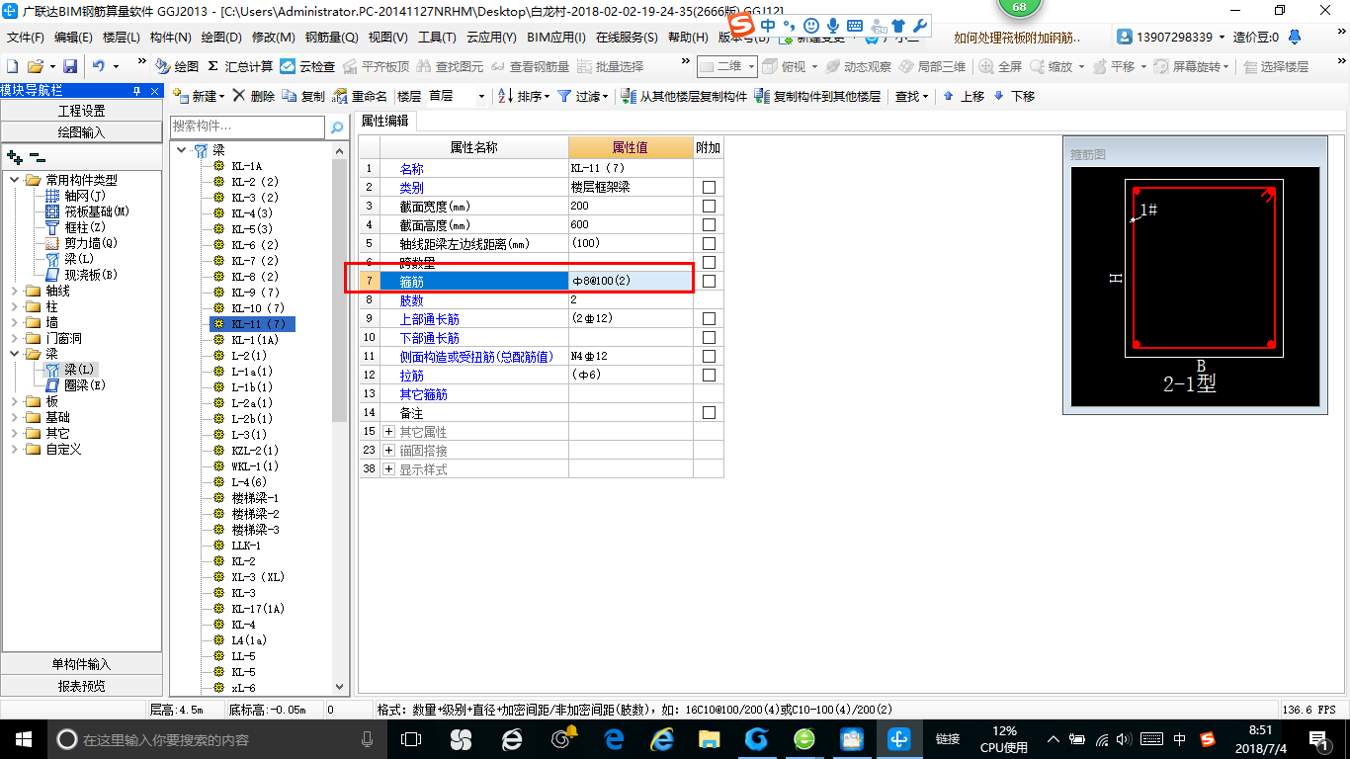The image size is (1350, 759).
Task: Move component up with 上移
Action: point(964,96)
